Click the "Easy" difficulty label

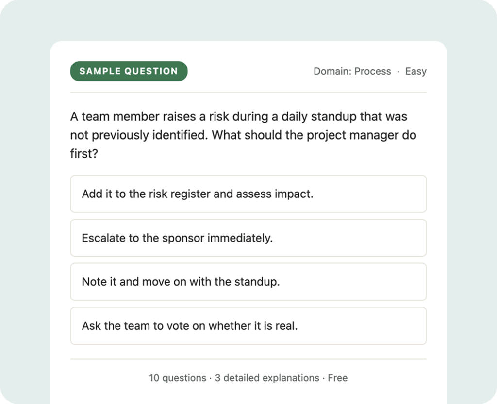(x=415, y=71)
